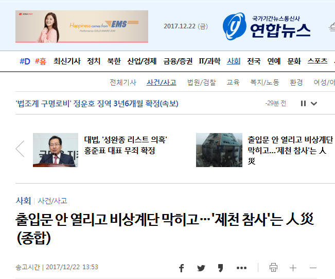Share article on Twitter

(201, 268)
